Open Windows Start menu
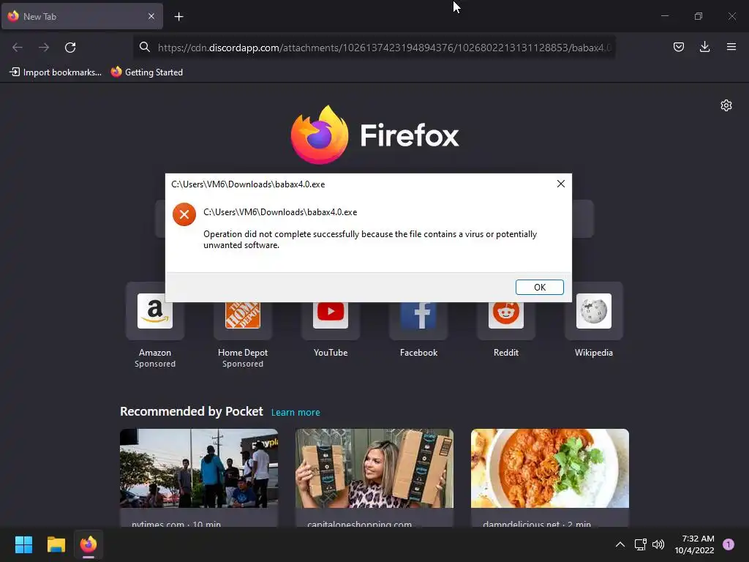This screenshot has width=749, height=562. pyautogui.click(x=24, y=544)
